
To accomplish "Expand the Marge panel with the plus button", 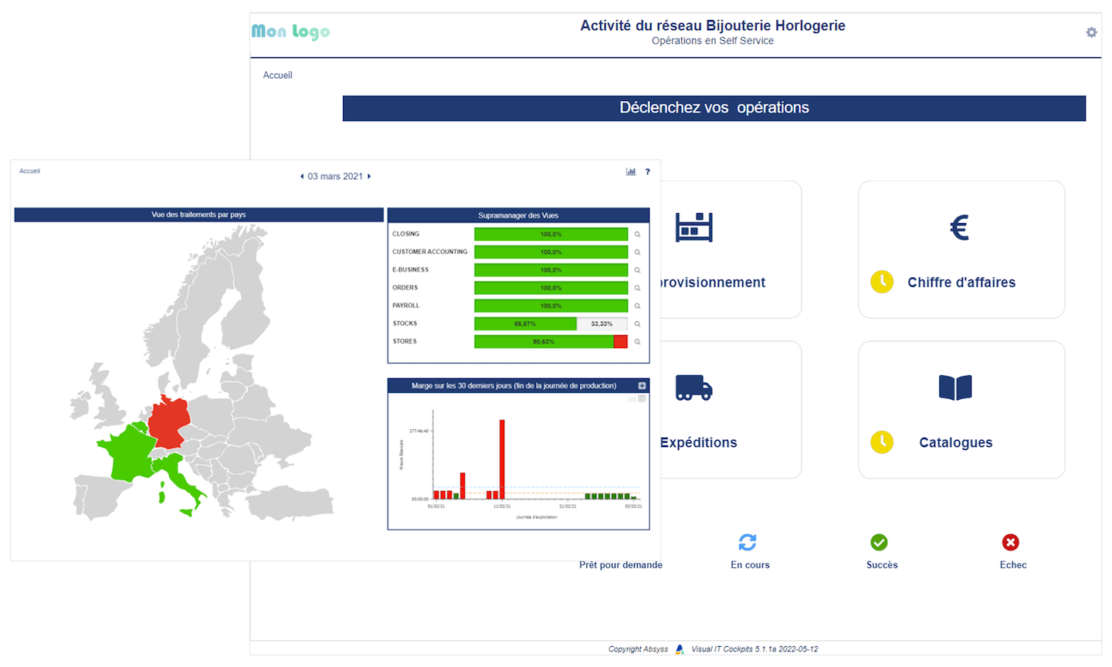I will (x=642, y=384).
